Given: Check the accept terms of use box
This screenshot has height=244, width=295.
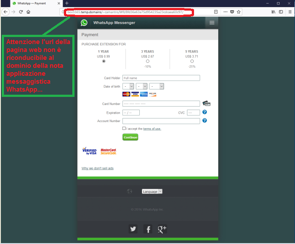Looking at the screenshot, I should pos(124,129).
